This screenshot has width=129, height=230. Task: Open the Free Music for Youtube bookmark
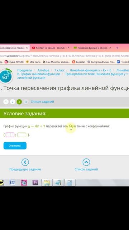(x=56, y=62)
